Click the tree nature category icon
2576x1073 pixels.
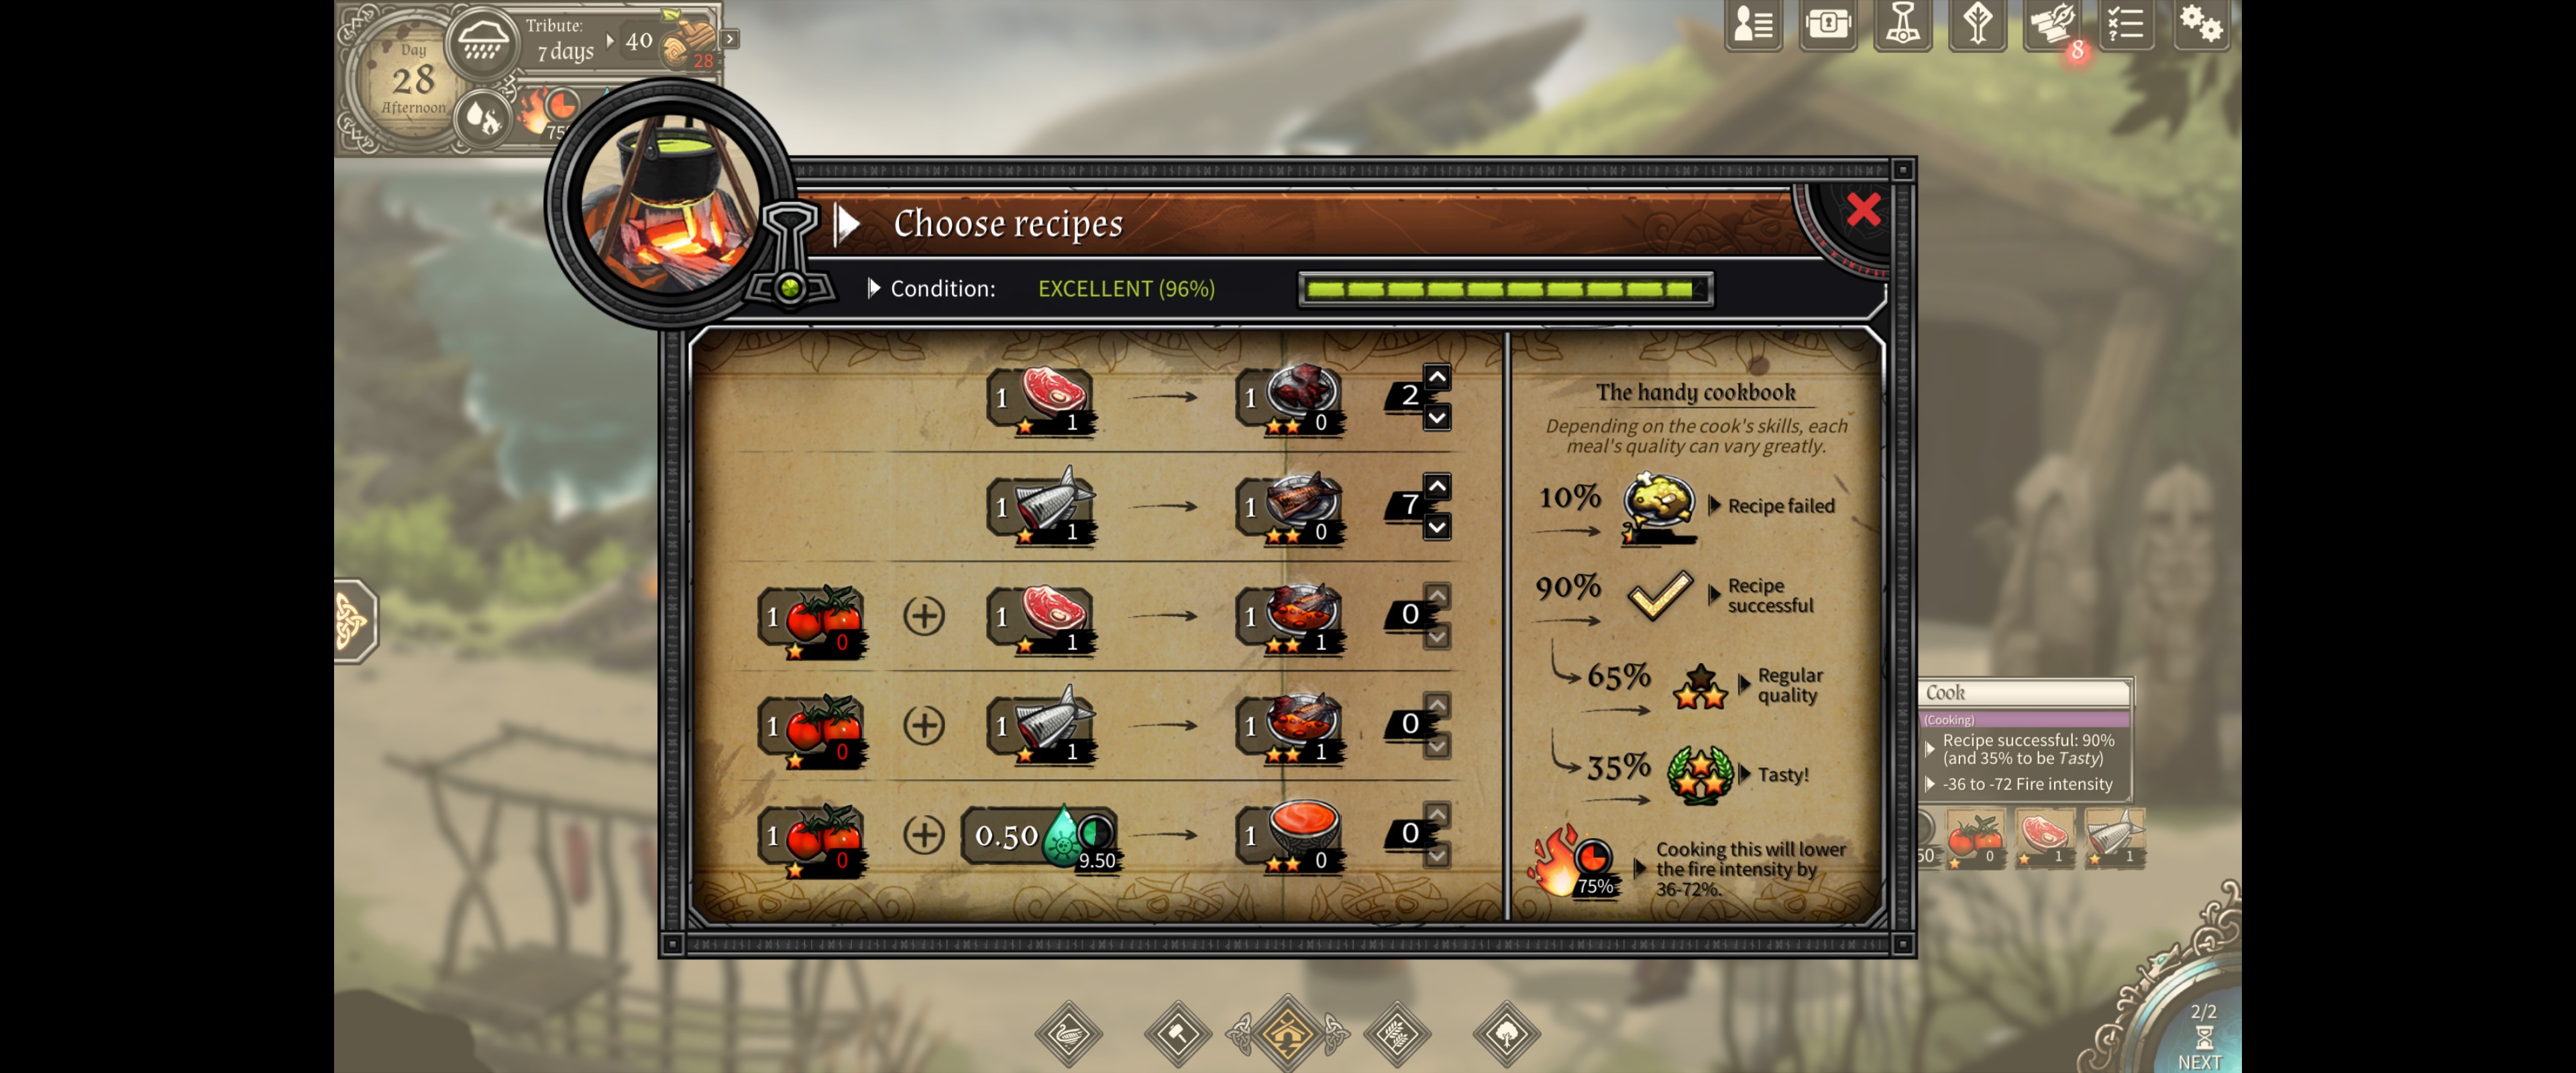(x=1507, y=1034)
